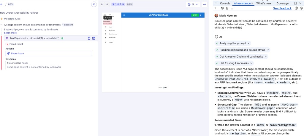Export the AI conversation with download icon

click(x=232, y=8)
